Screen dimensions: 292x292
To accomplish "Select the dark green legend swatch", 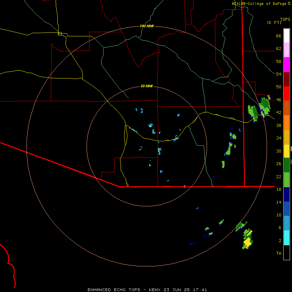I will point(286,165).
